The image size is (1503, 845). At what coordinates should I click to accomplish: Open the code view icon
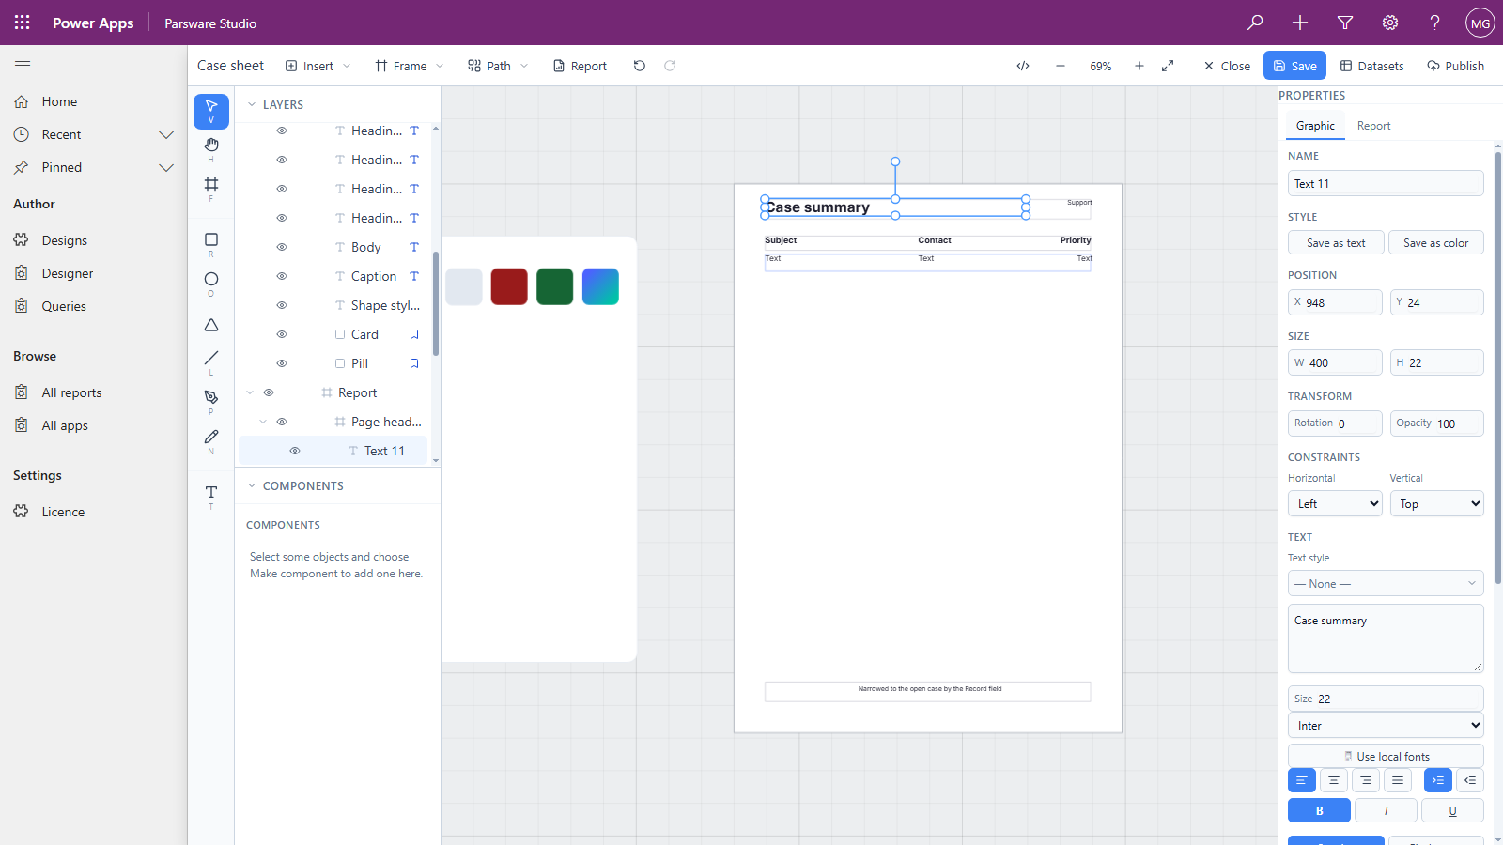(x=1023, y=66)
